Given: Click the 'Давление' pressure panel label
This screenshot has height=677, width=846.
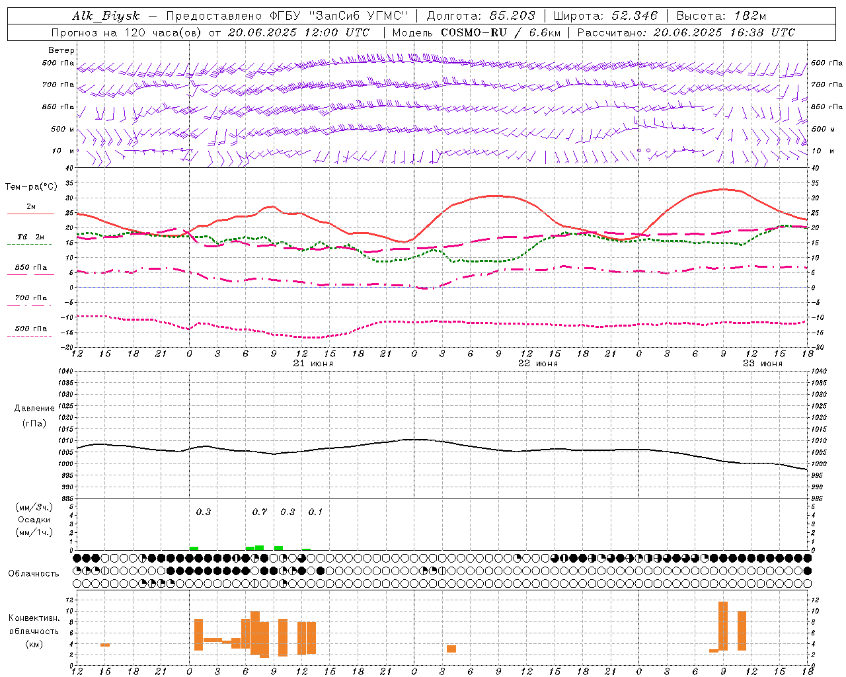Looking at the screenshot, I should coord(34,409).
